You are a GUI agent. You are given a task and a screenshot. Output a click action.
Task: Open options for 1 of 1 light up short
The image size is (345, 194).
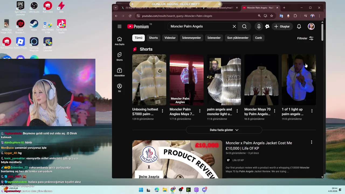[312, 111]
